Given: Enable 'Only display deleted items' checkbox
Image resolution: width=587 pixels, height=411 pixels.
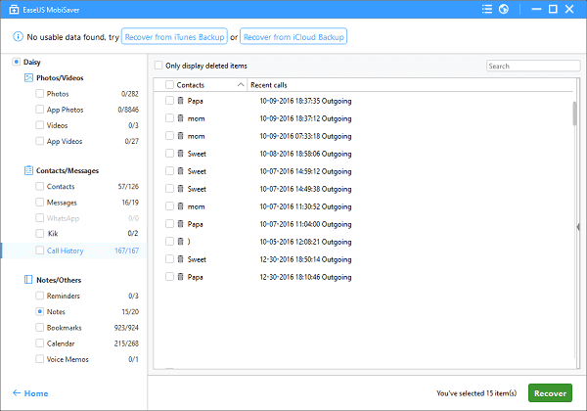Looking at the screenshot, I should [x=159, y=66].
